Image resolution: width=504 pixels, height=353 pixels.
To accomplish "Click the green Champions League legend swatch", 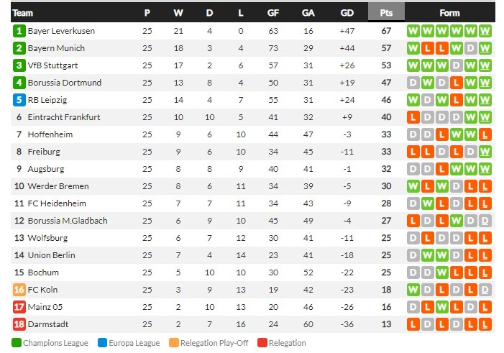I will [x=17, y=343].
